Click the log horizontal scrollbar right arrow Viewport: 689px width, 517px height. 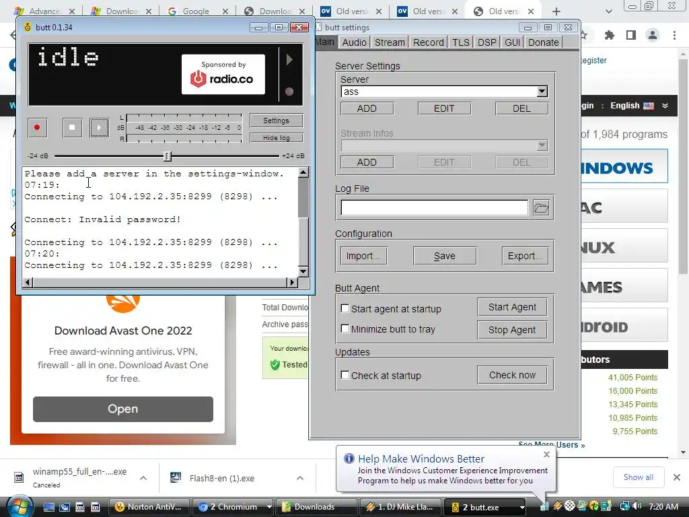coord(292,282)
